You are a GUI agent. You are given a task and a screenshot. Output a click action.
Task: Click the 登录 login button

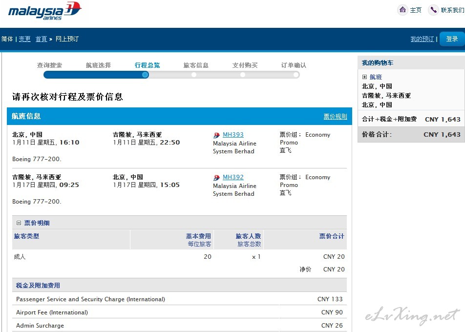[x=452, y=39]
